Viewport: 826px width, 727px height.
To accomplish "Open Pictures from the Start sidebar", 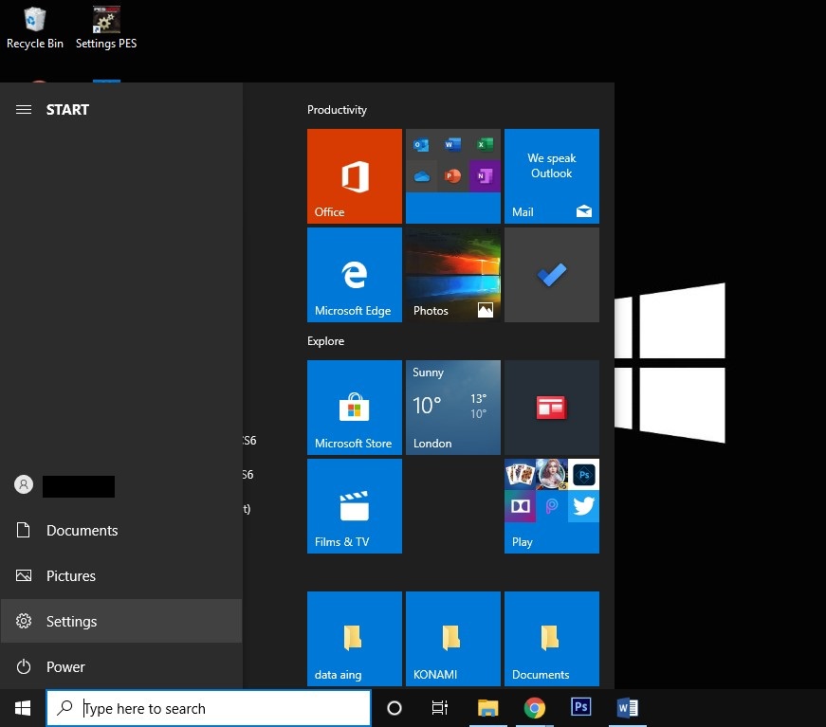I will click(x=71, y=576).
